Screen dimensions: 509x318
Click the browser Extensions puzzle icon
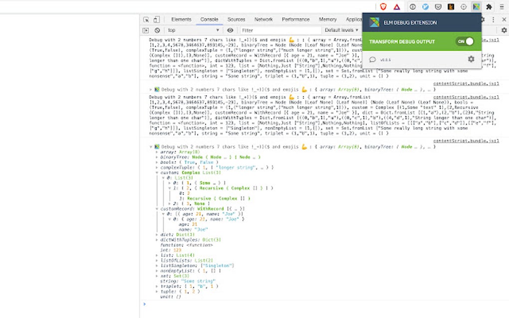[489, 6]
